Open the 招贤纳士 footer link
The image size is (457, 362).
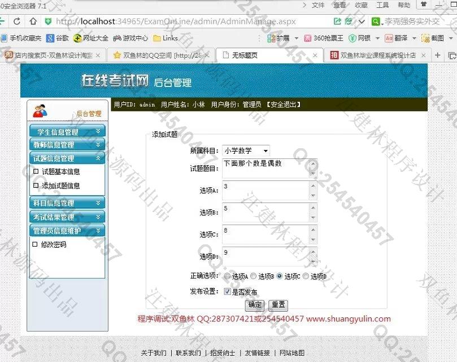coord(223,353)
